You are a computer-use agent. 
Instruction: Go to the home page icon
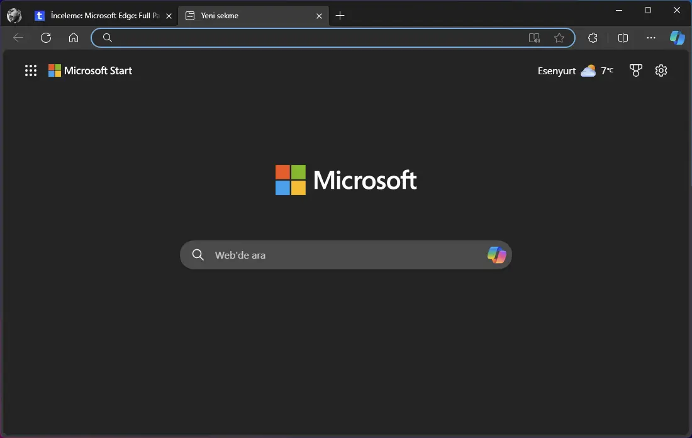(x=73, y=38)
